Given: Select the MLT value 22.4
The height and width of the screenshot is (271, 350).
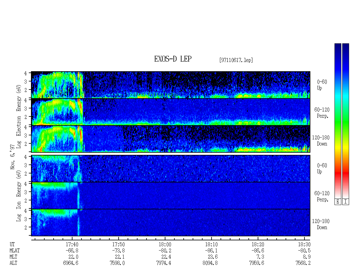Looking at the screenshot, I should point(166,257).
